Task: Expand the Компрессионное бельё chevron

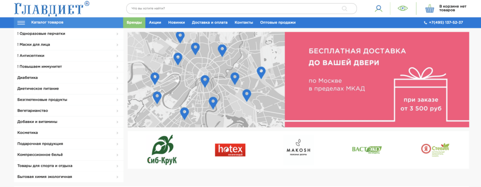Action: (x=117, y=155)
